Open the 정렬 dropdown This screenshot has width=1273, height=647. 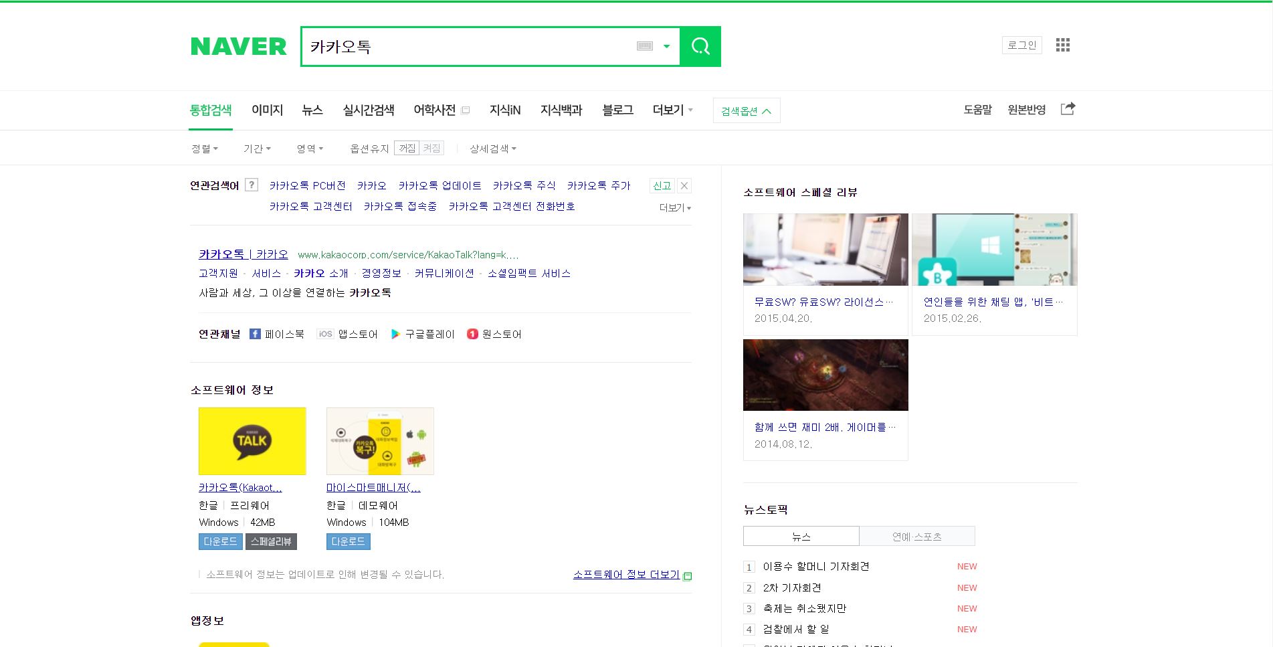coord(205,149)
